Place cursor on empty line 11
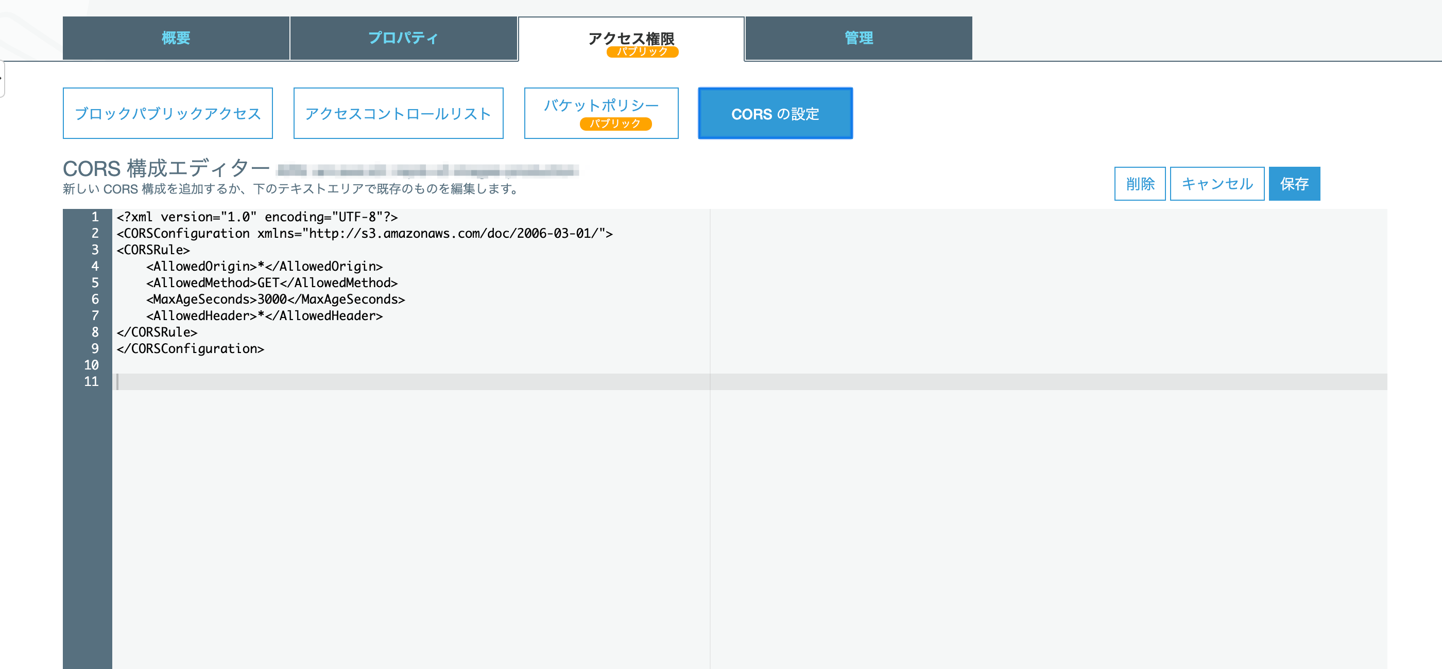 (392, 382)
